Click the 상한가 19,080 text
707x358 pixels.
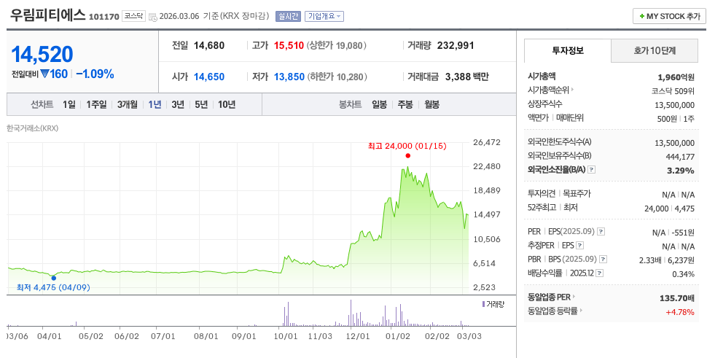(x=337, y=45)
